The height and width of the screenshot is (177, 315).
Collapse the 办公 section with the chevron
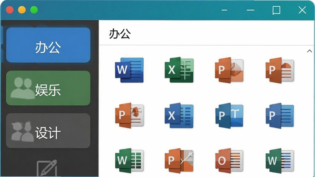click(x=309, y=51)
